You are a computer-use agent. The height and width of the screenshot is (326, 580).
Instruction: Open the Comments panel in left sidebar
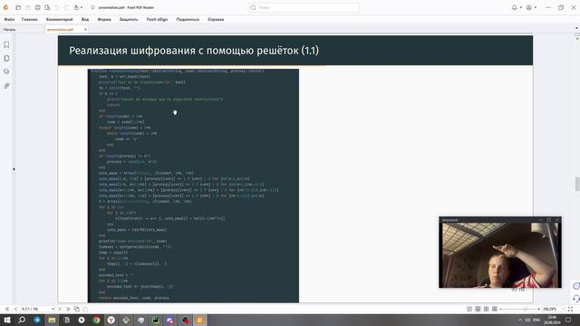pyautogui.click(x=6, y=72)
